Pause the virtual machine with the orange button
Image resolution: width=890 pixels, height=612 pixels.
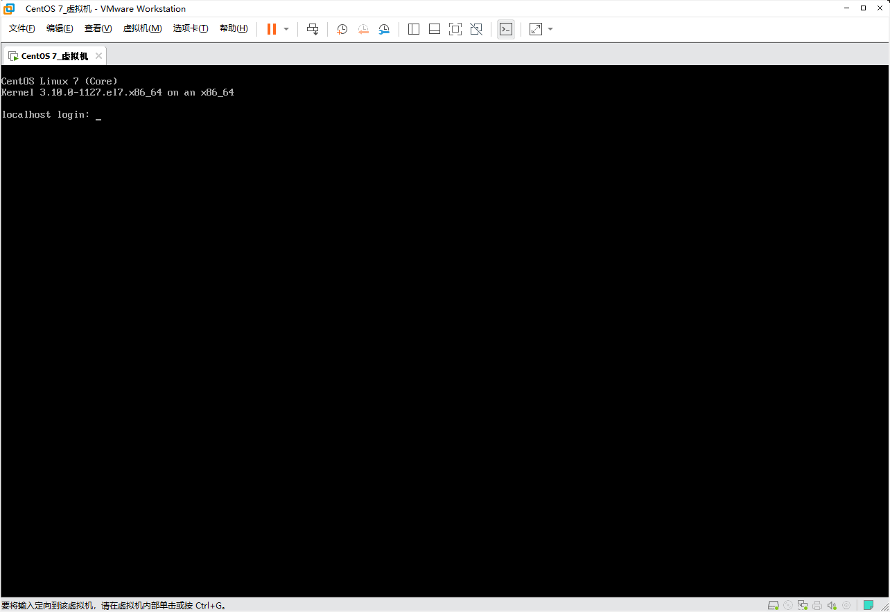pos(272,29)
